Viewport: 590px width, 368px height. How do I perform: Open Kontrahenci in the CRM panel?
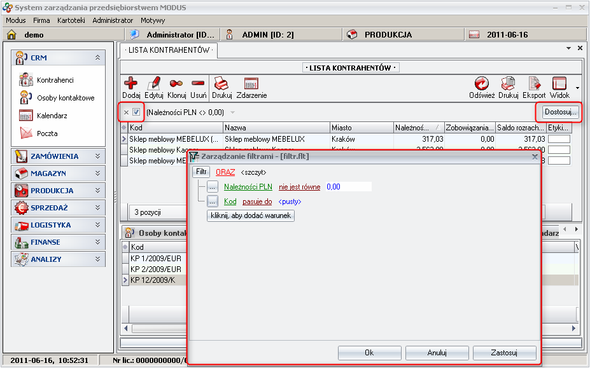pos(55,80)
